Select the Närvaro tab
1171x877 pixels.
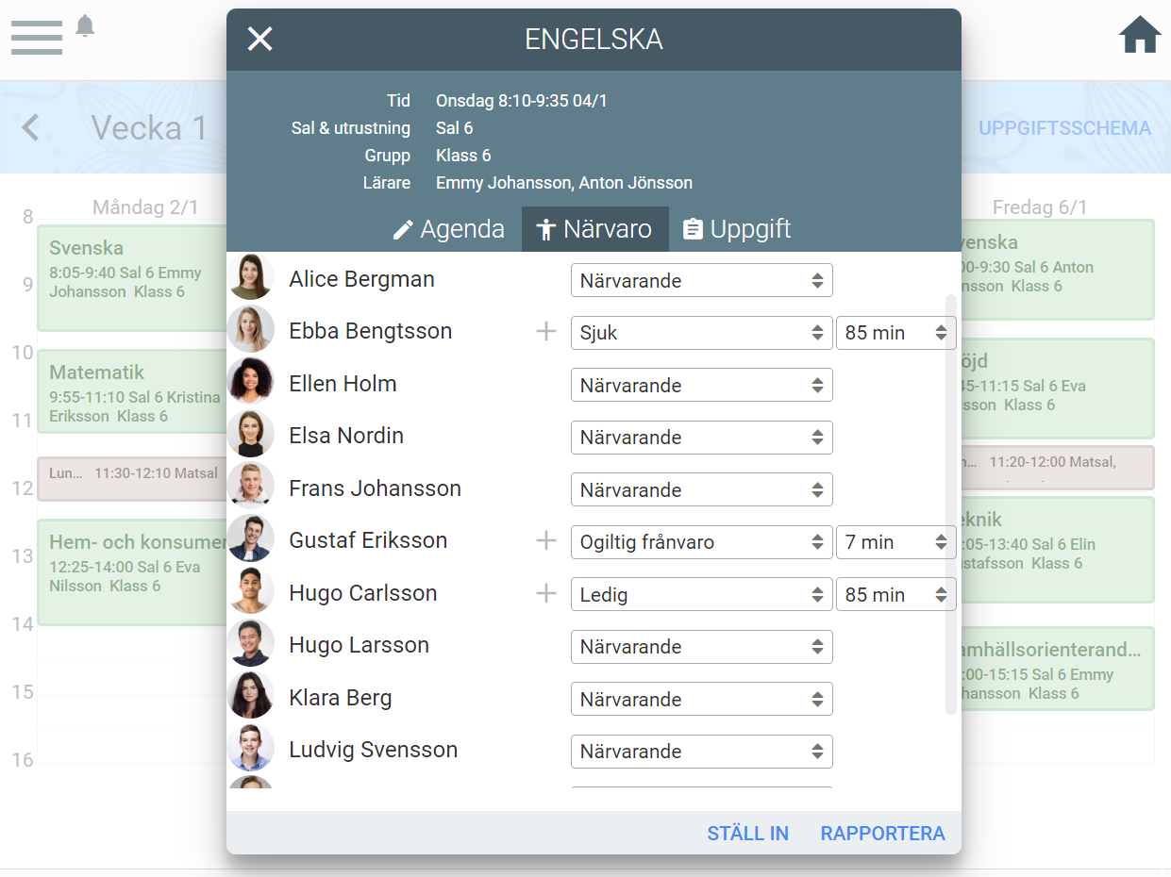point(594,229)
